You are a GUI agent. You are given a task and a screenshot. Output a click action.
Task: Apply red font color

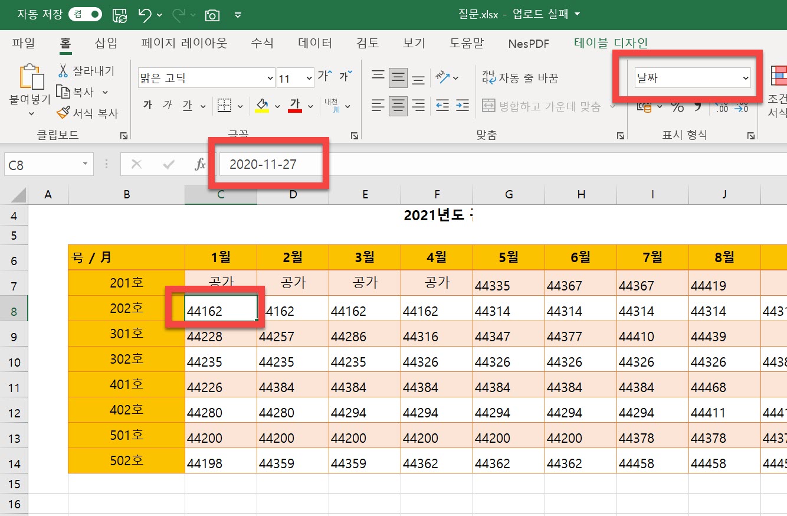point(295,106)
